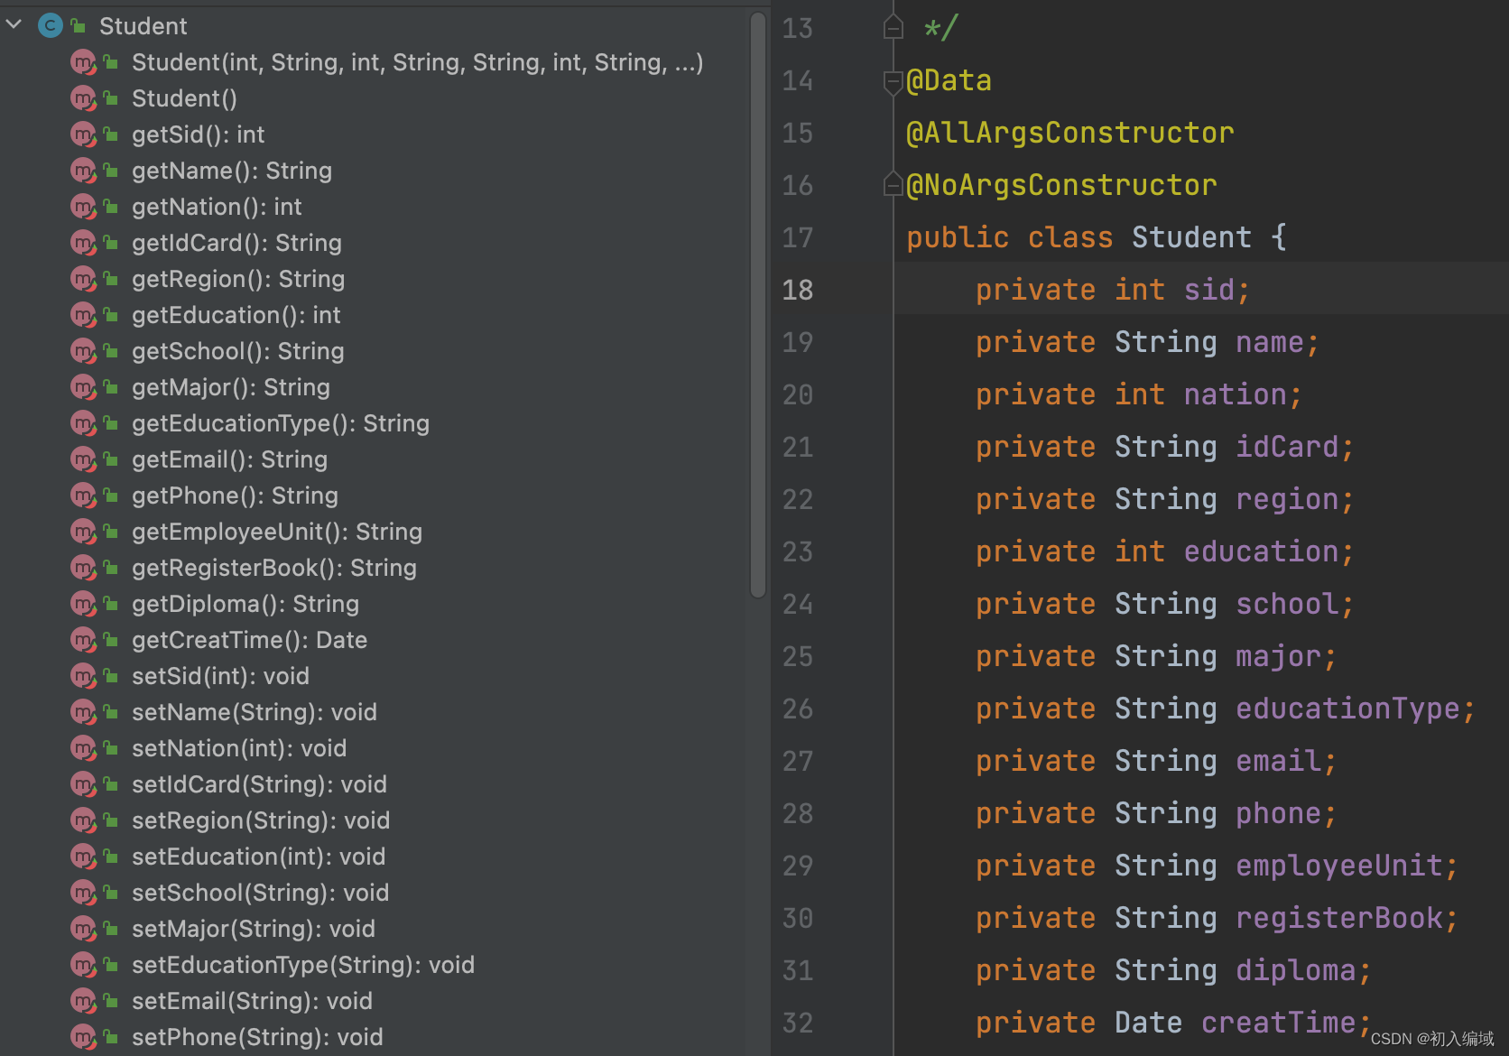Viewport: 1509px width, 1056px height.
Task: Click the public-access icon next to getRegion()
Action: click(x=111, y=279)
